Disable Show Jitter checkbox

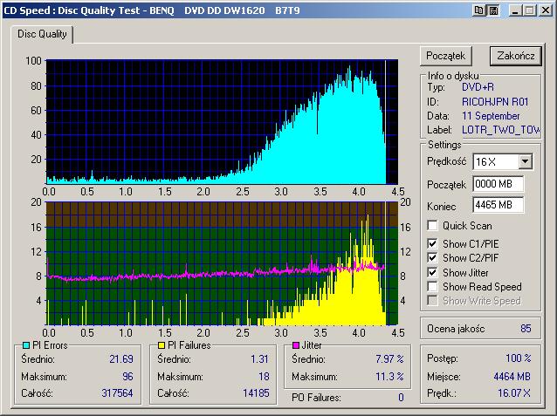[x=432, y=273]
